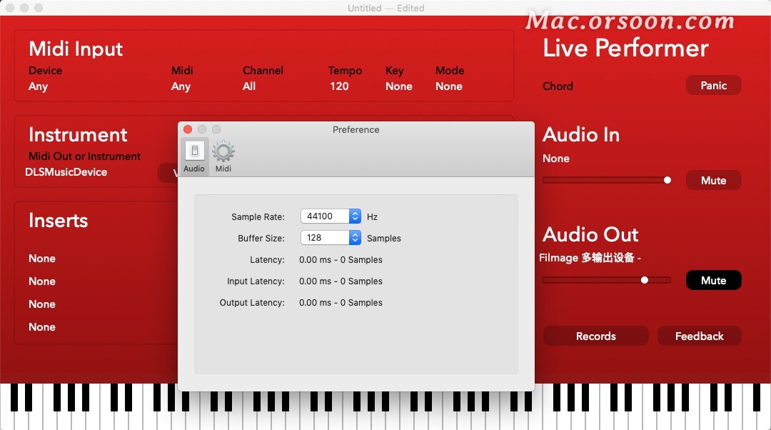
Task: Select Midi Input Device value Any
Action: click(39, 86)
